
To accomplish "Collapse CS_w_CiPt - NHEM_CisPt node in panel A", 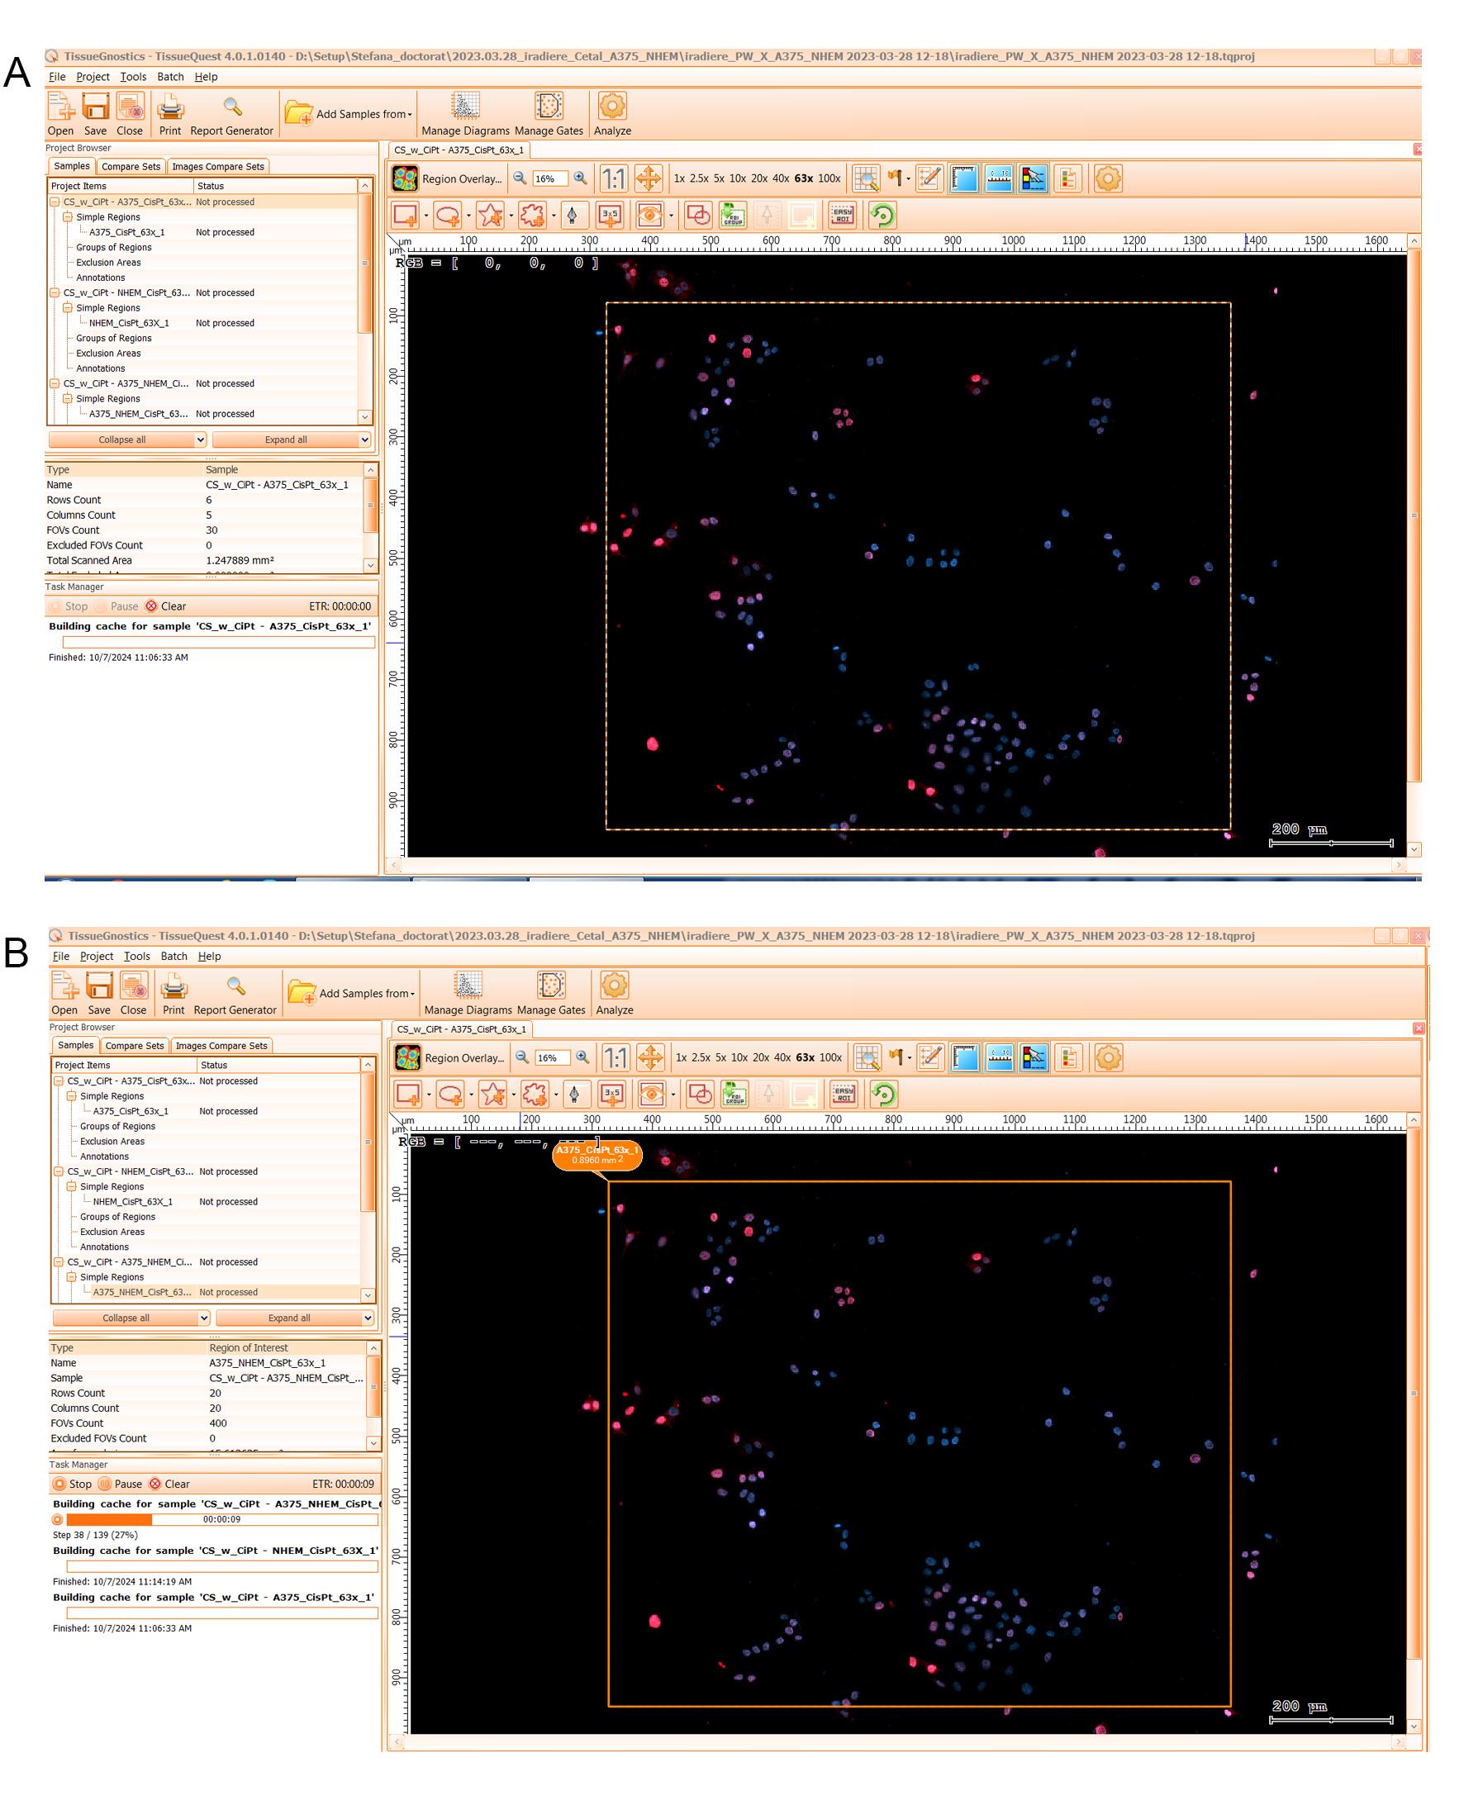I will [x=54, y=292].
